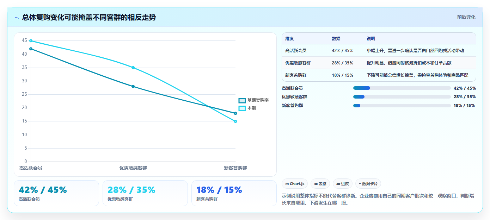Click table cell 18% / 15%

point(342,75)
